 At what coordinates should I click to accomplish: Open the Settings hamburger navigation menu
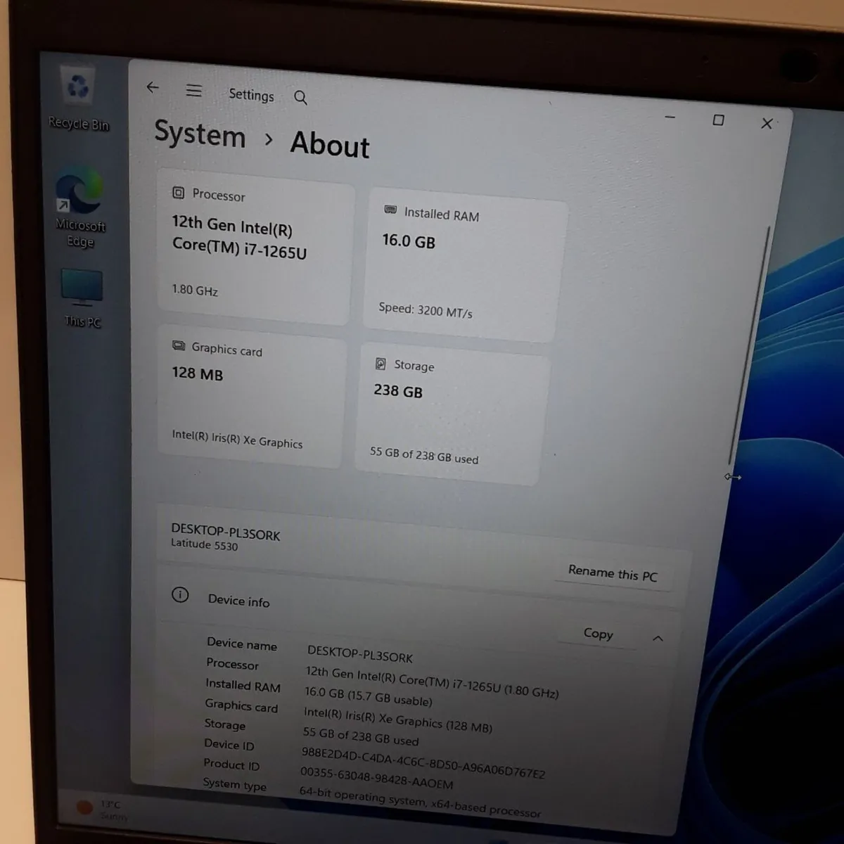click(x=193, y=91)
